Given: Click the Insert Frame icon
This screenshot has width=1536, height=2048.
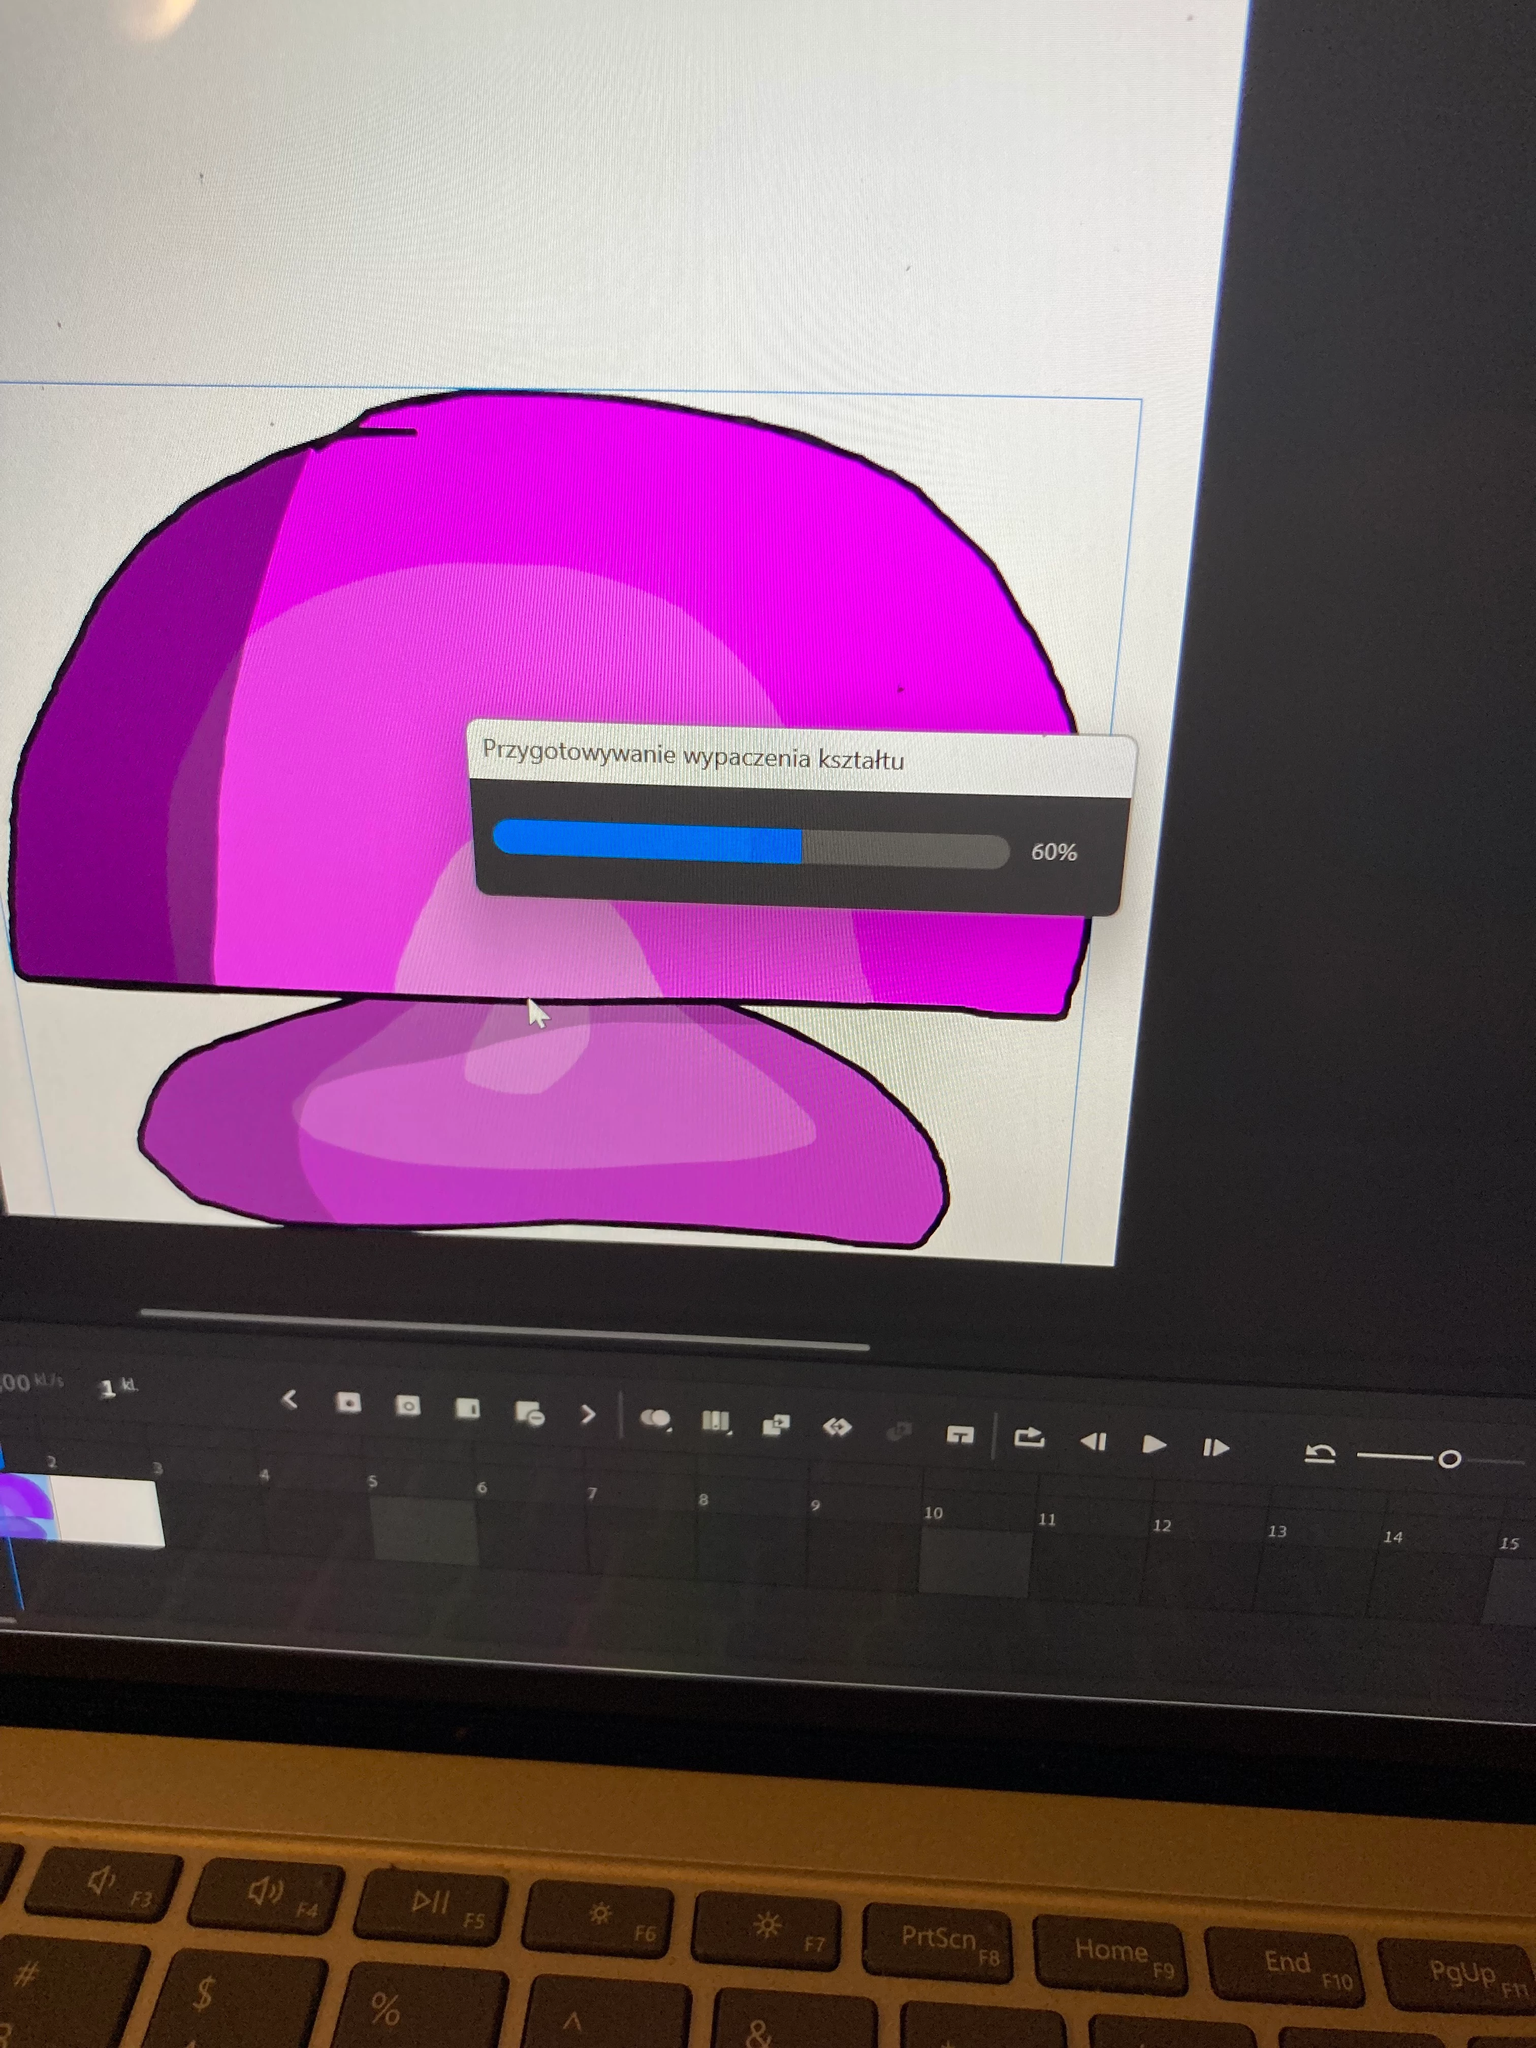Looking at the screenshot, I should pos(468,1409).
